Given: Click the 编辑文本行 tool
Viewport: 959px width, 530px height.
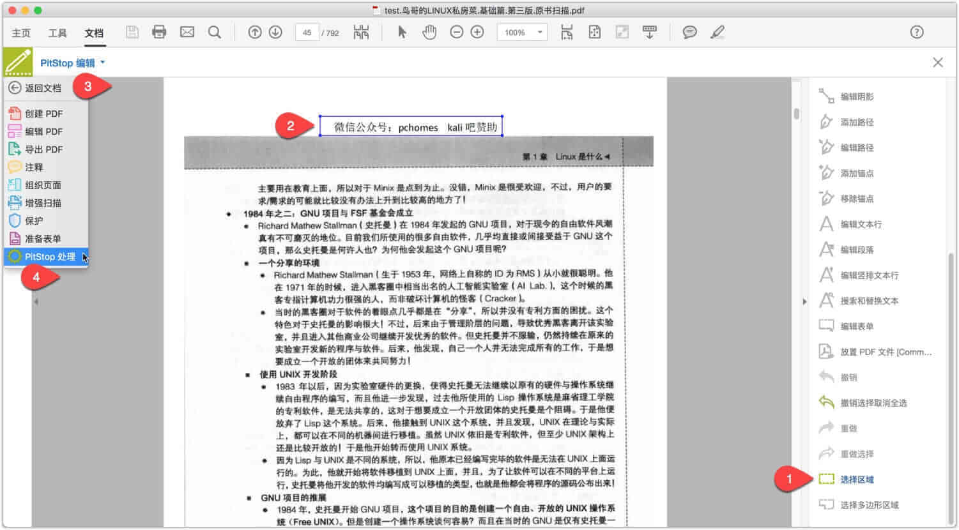Looking at the screenshot, I should click(x=850, y=224).
